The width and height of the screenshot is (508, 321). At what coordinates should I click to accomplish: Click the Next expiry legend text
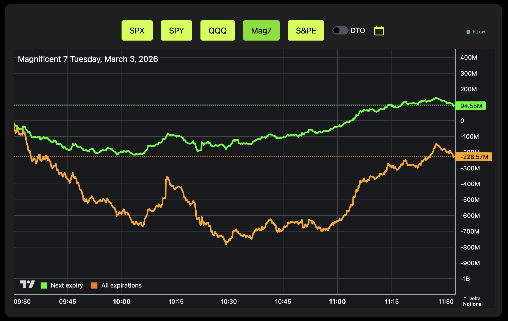(x=67, y=286)
